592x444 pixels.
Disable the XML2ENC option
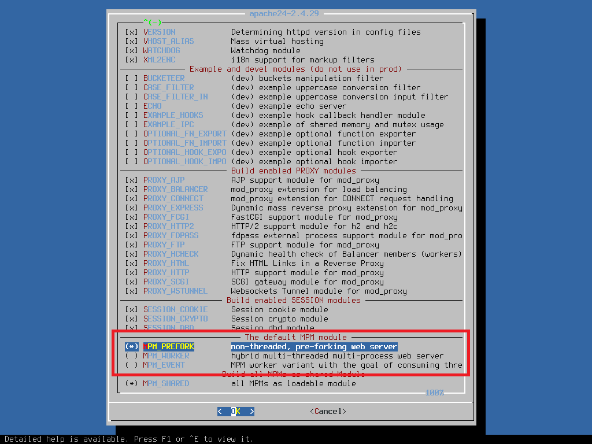click(x=132, y=60)
